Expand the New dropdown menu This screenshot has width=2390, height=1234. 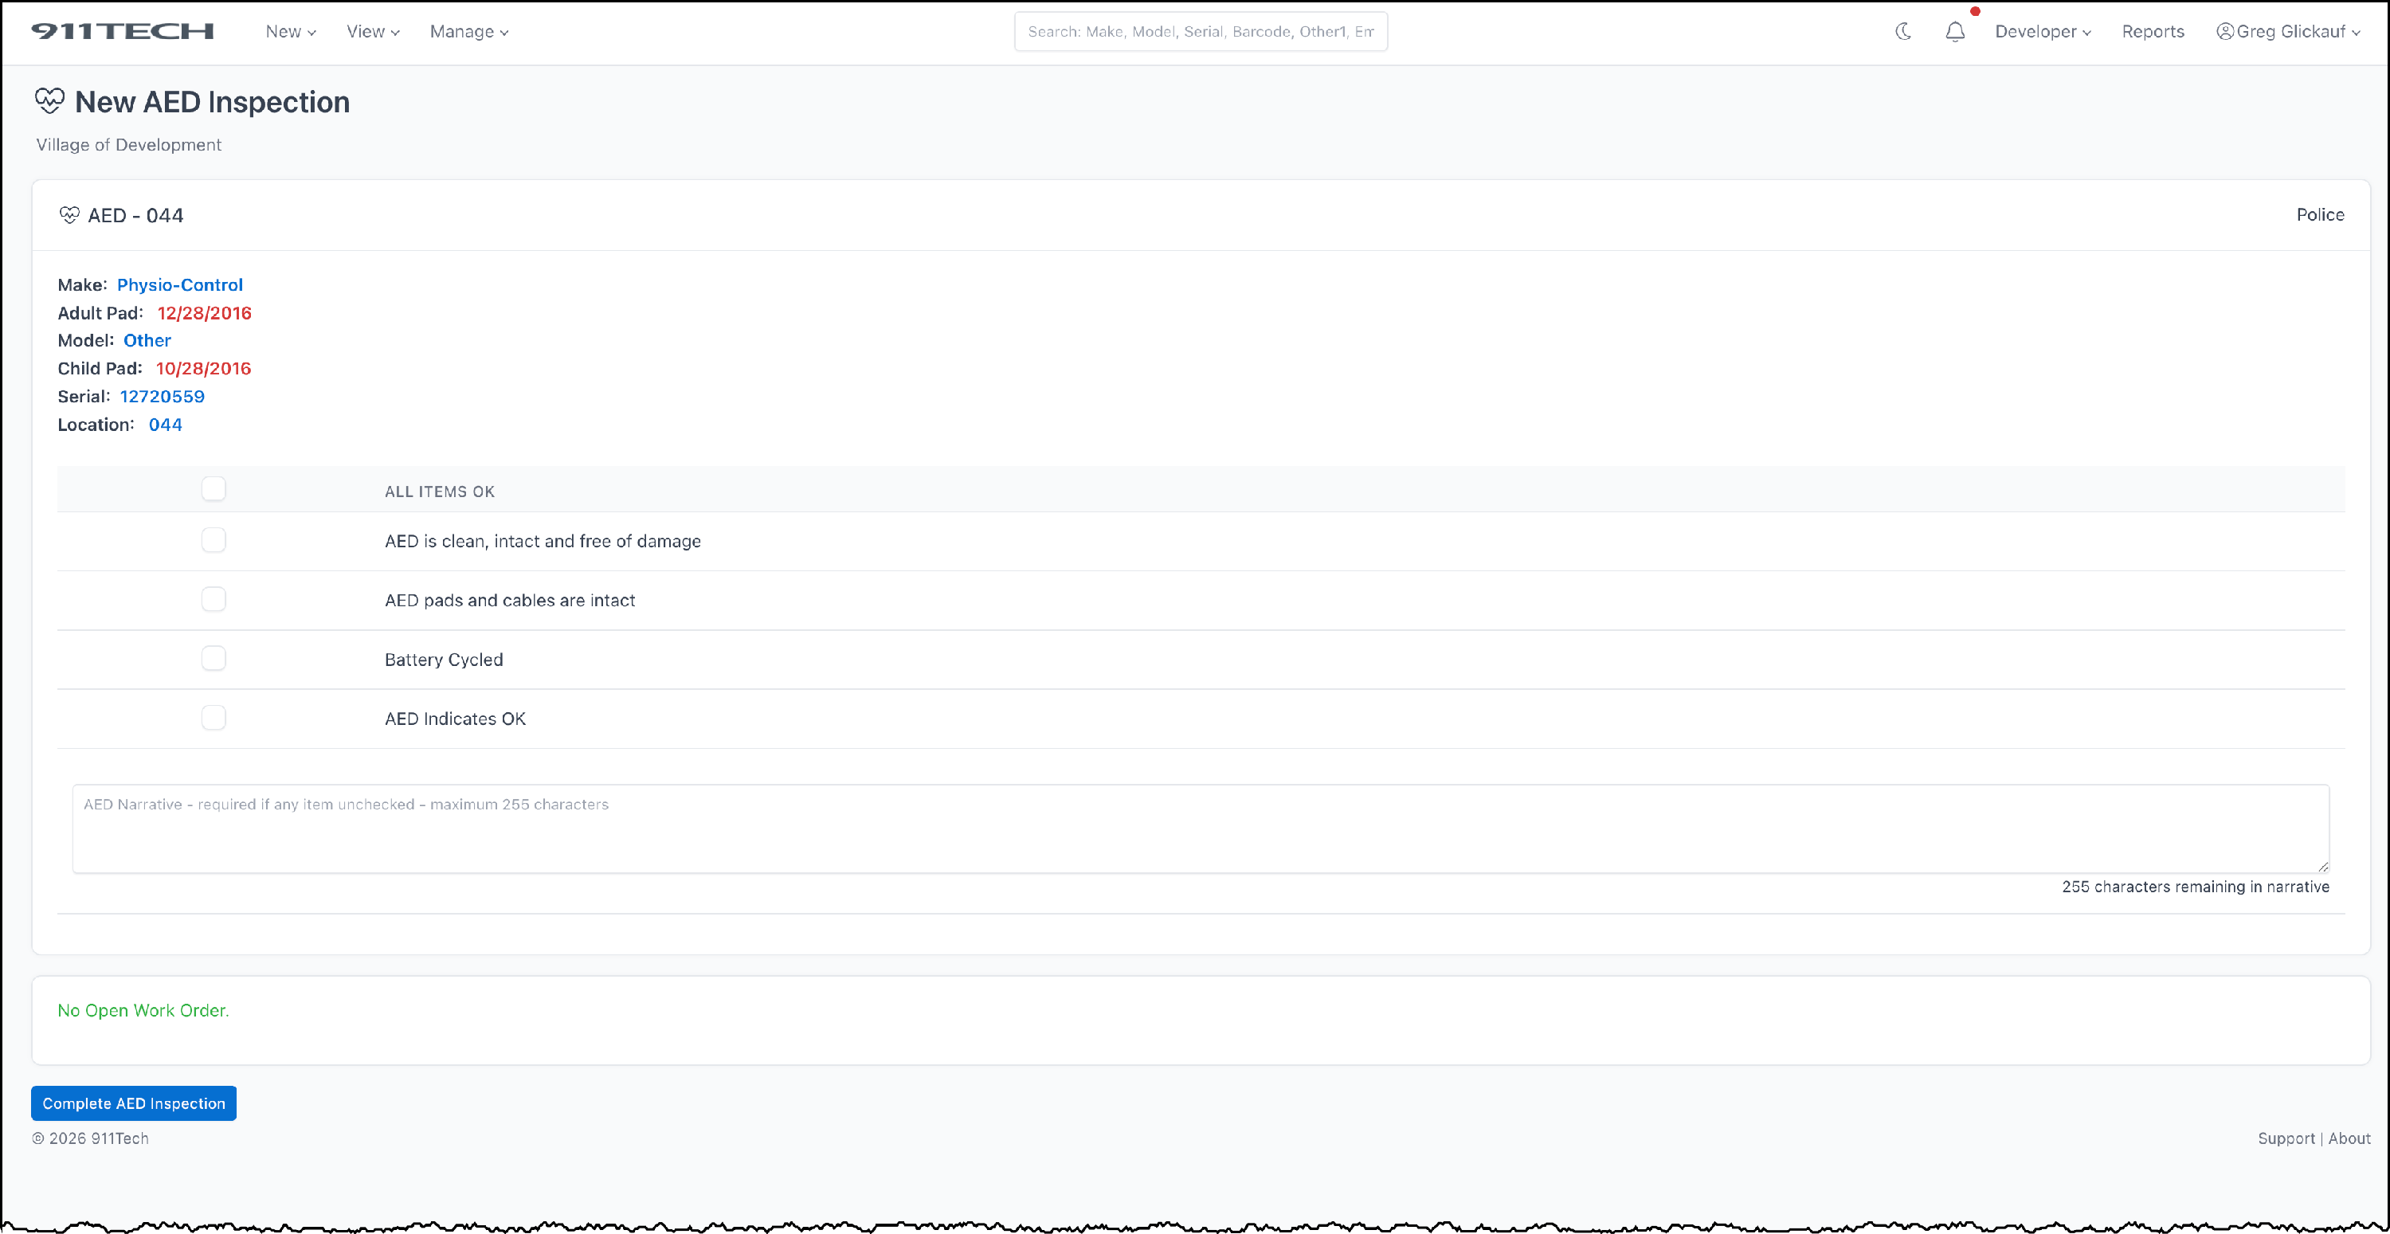coord(291,32)
